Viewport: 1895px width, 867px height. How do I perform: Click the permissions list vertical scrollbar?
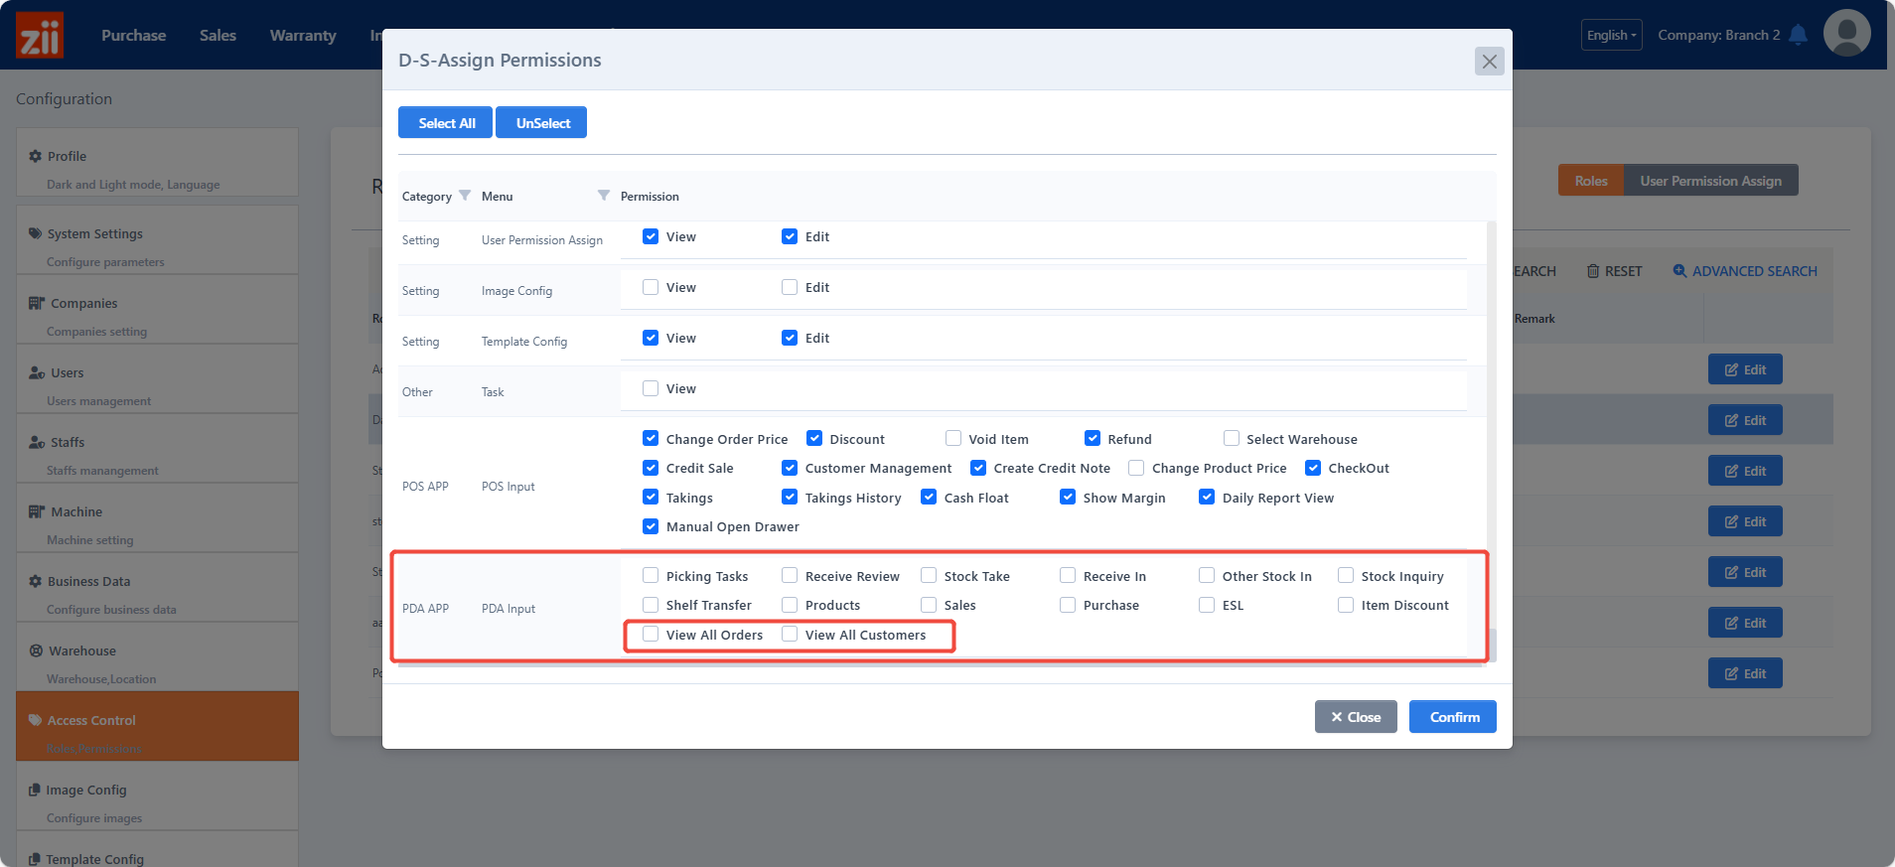point(1491,427)
